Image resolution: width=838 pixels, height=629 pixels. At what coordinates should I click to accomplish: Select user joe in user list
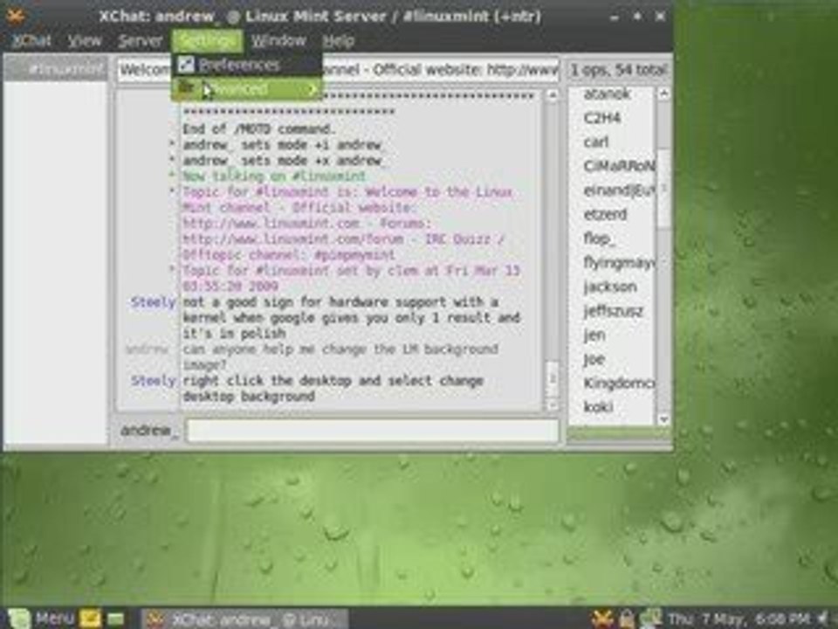coord(594,359)
